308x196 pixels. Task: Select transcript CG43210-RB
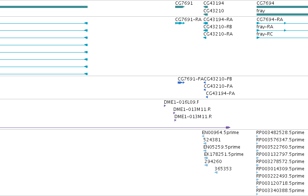tap(218, 27)
